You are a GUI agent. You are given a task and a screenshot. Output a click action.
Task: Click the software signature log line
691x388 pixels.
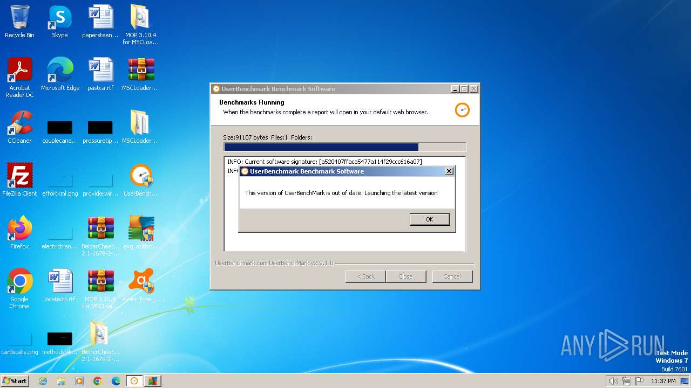point(324,162)
